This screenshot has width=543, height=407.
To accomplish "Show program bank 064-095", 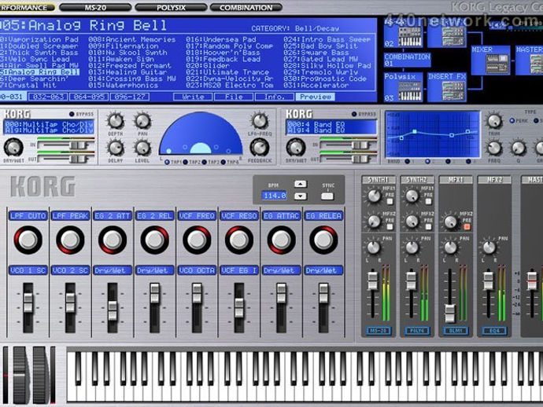I will [x=89, y=97].
